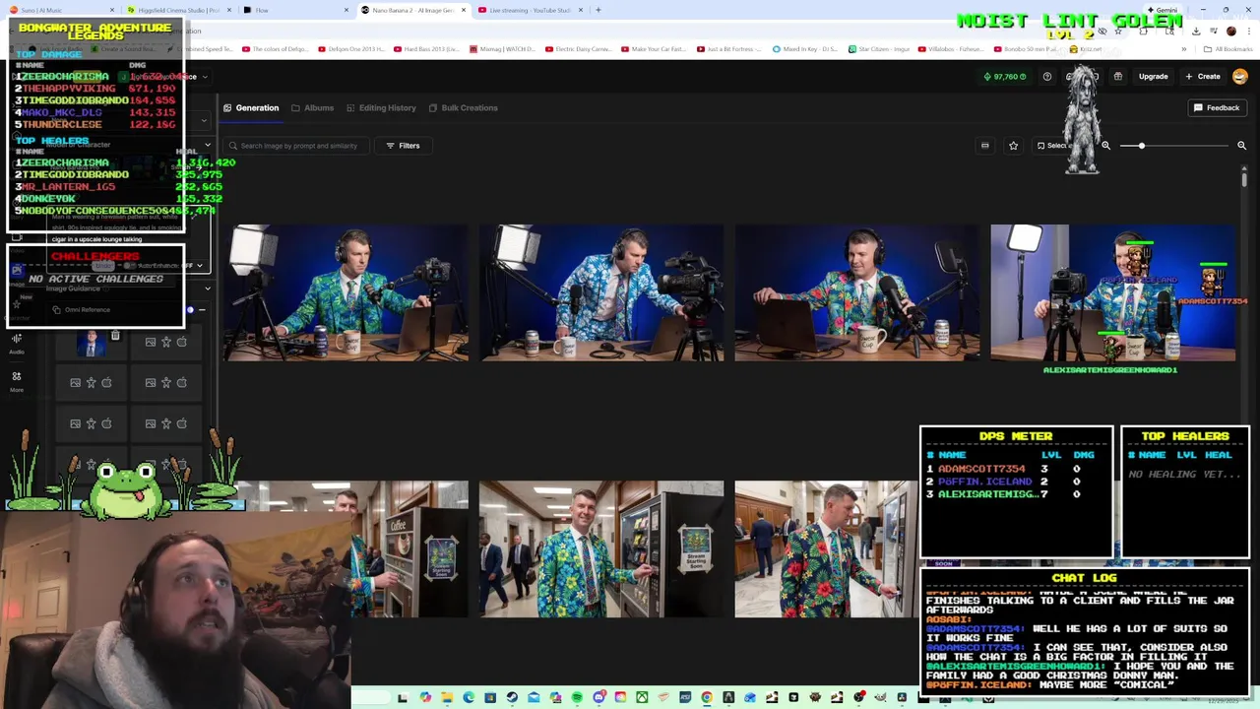This screenshot has width=1260, height=709.
Task: Expand the bookmarks overflow chevron
Action: point(1182,49)
